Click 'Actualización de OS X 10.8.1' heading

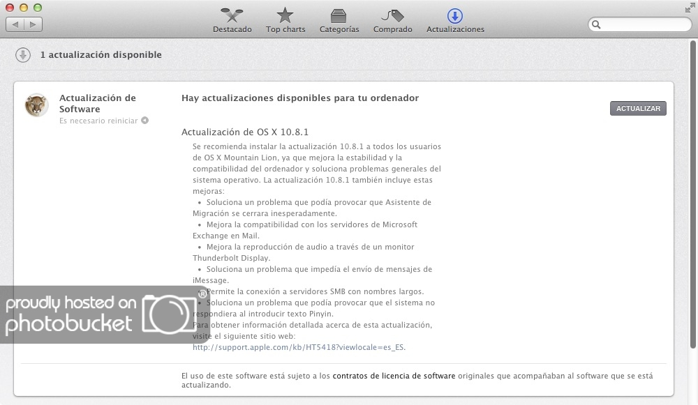(x=245, y=132)
